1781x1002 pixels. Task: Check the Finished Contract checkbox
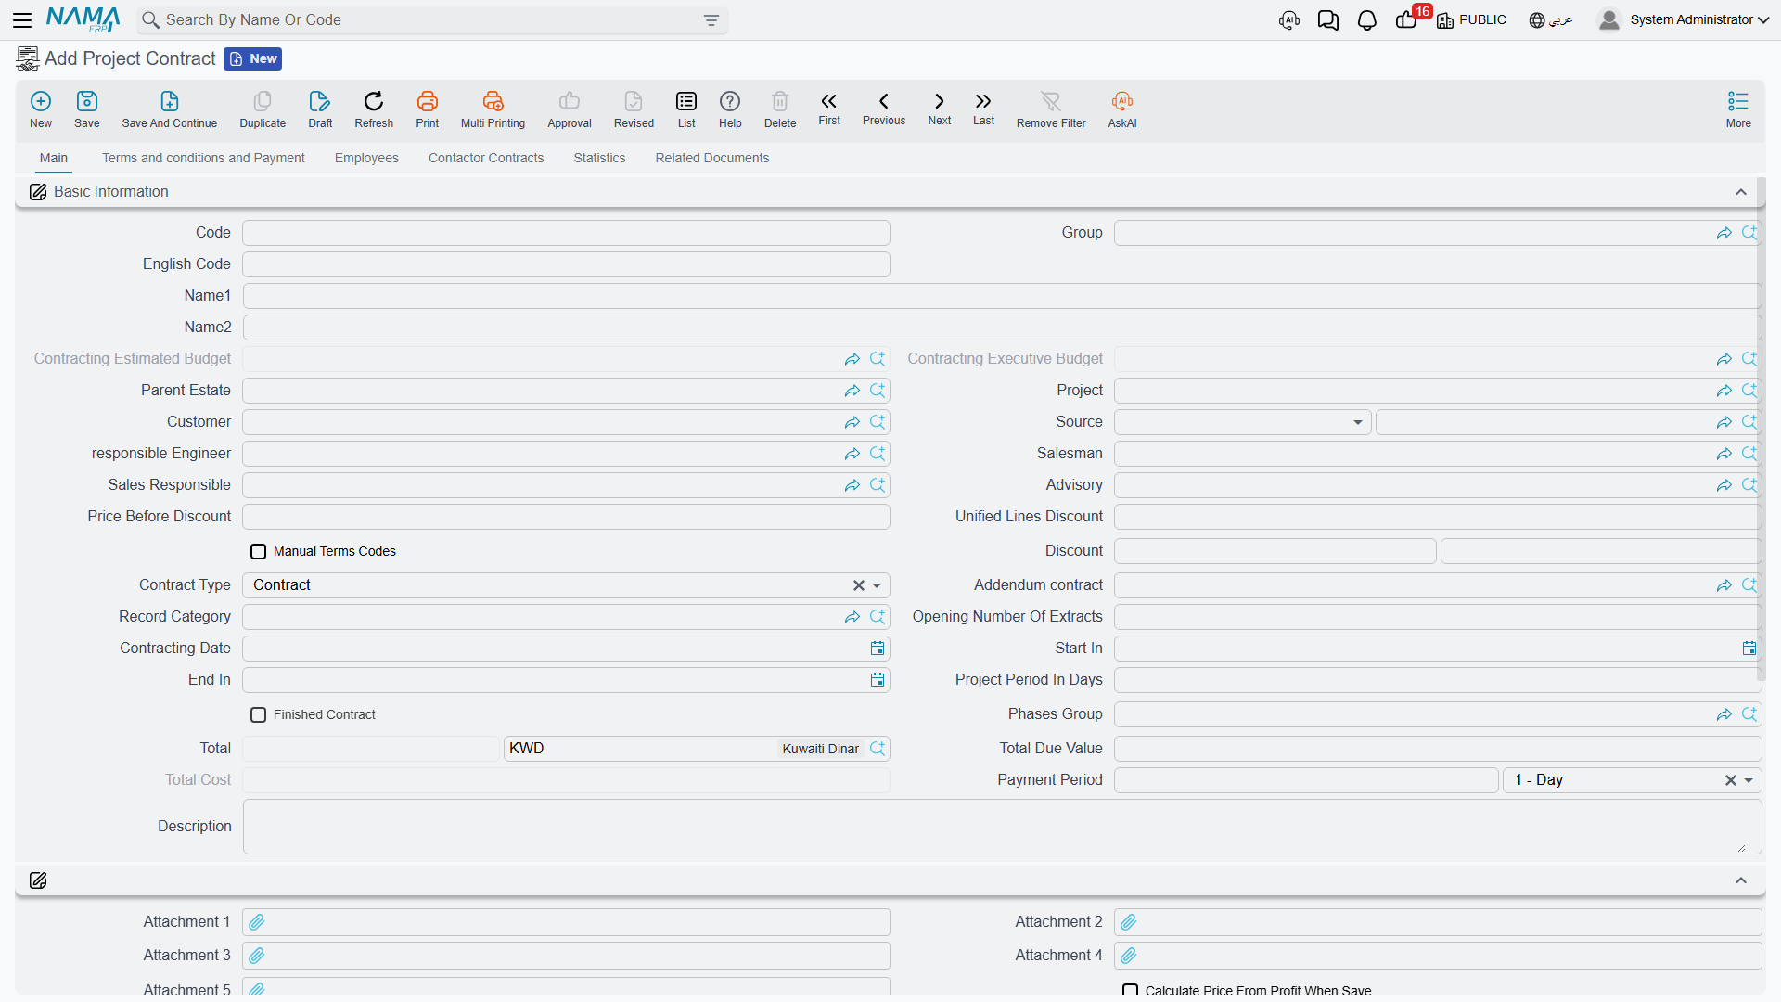pos(259,715)
